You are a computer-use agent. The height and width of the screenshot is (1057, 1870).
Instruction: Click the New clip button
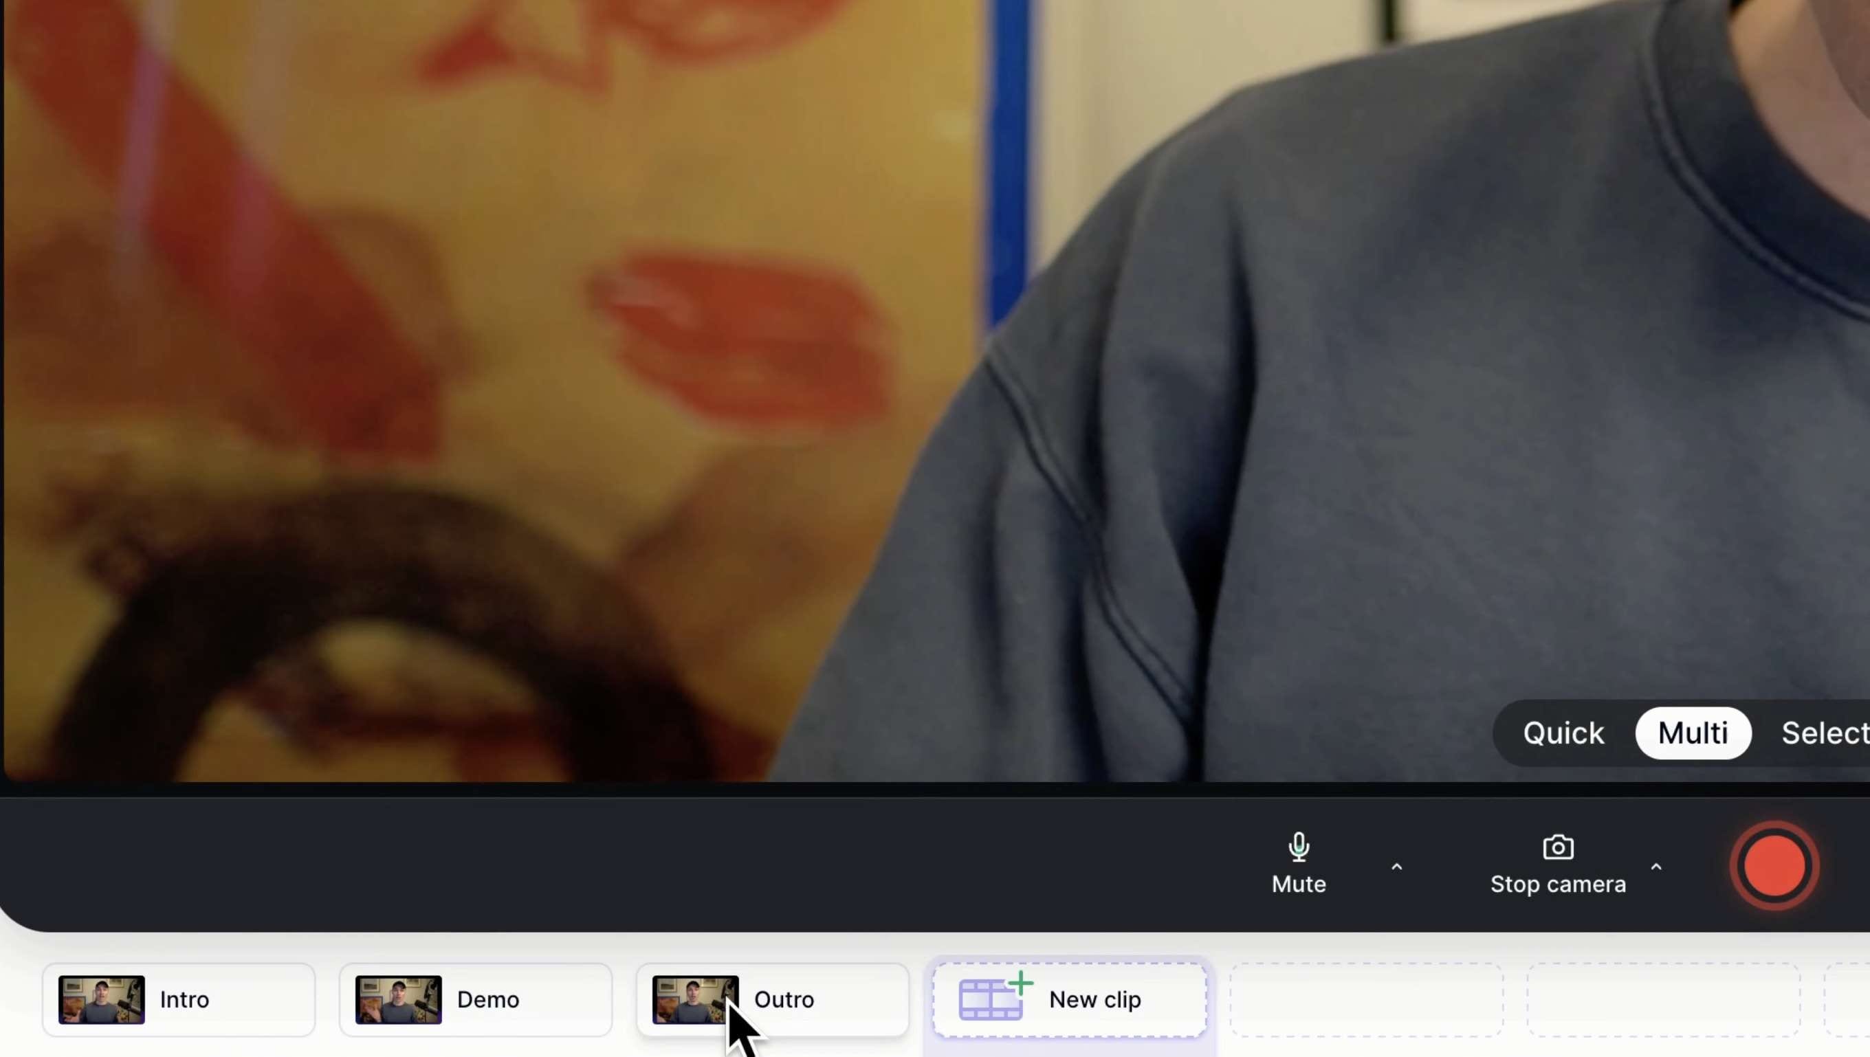(1070, 1000)
